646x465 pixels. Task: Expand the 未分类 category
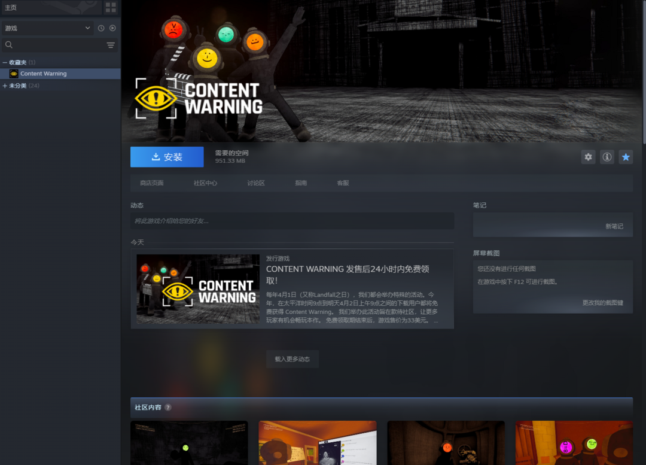tap(5, 86)
